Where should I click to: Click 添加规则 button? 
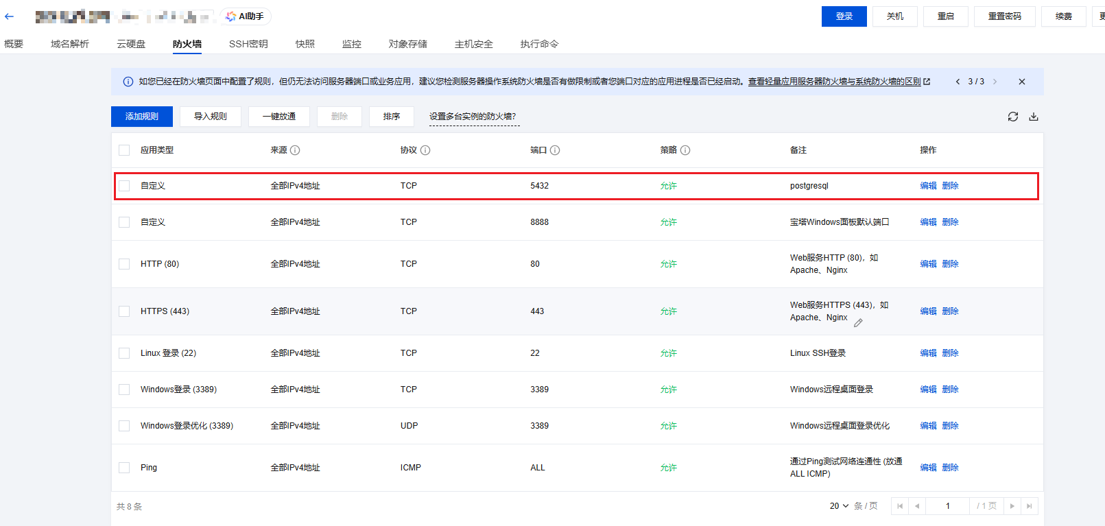(x=142, y=117)
